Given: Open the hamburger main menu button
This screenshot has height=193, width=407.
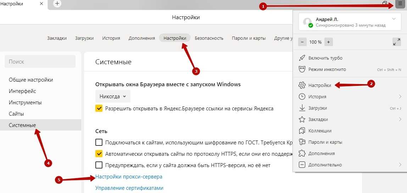Looking at the screenshot, I should coord(400,4).
